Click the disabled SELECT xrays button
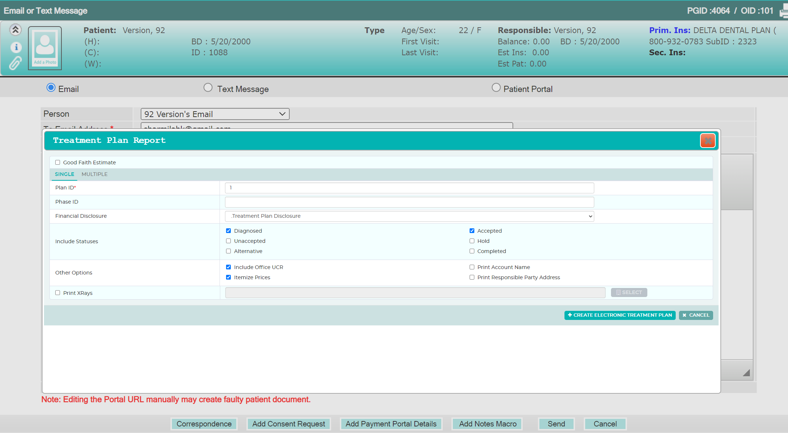Screen dimensions: 788x433 coord(629,292)
